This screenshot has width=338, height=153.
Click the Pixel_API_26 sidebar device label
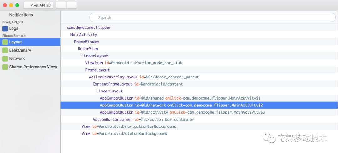[12, 22]
